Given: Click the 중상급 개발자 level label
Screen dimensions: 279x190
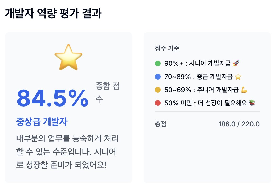Looking at the screenshot, I should coord(42,122).
